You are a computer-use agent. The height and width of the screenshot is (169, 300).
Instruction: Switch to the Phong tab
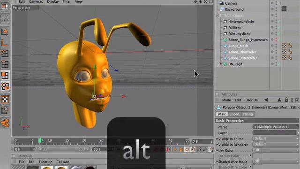[x=248, y=114]
